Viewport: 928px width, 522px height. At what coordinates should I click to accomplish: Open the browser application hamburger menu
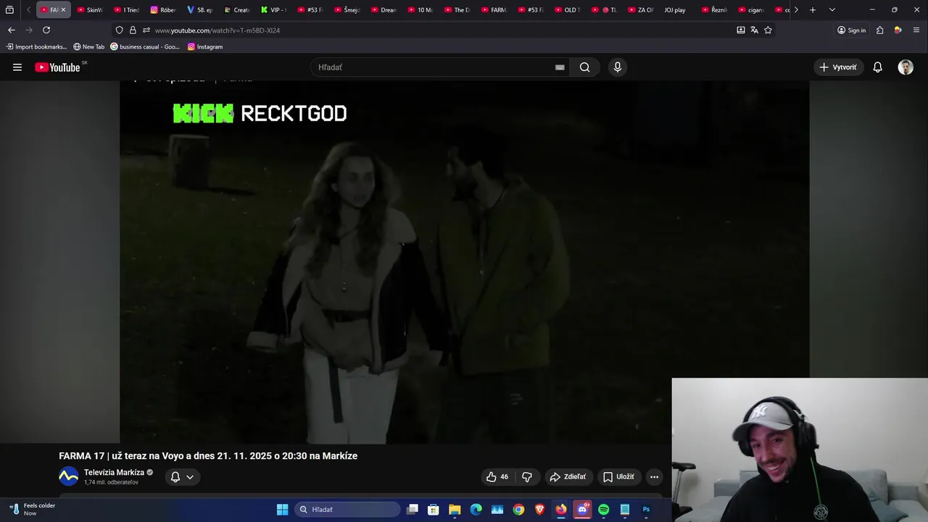click(916, 30)
